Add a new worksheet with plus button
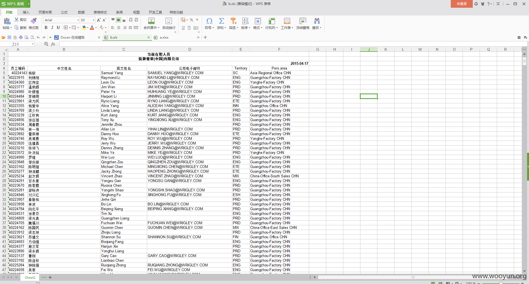Screen dimensions: 529x284 (x=50, y=277)
